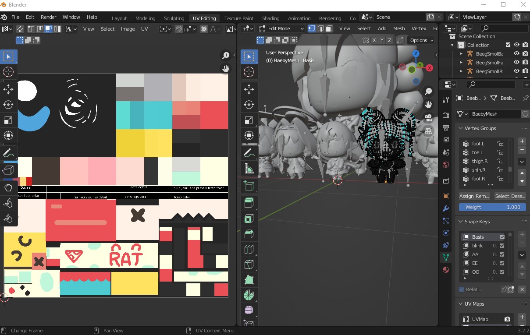Collapse the UV Maps panel

coord(461,304)
